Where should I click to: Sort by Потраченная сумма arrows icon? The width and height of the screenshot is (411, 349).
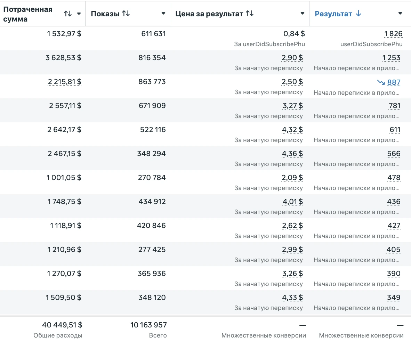click(68, 14)
